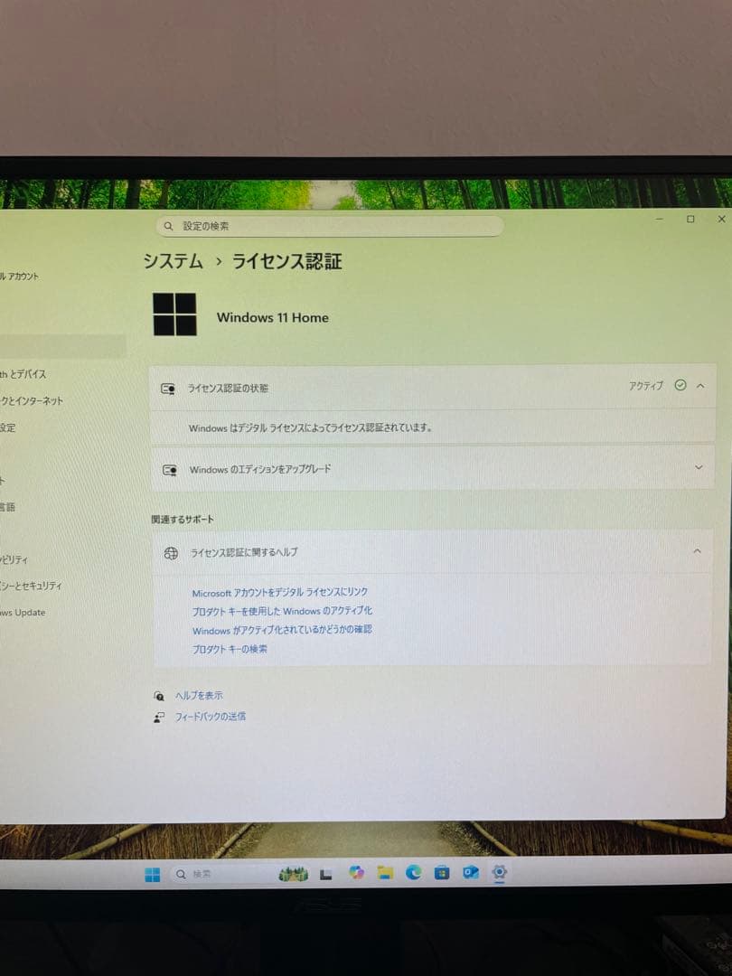Select the highlighted システム sidebar item
732x976 pixels.
click(62, 346)
